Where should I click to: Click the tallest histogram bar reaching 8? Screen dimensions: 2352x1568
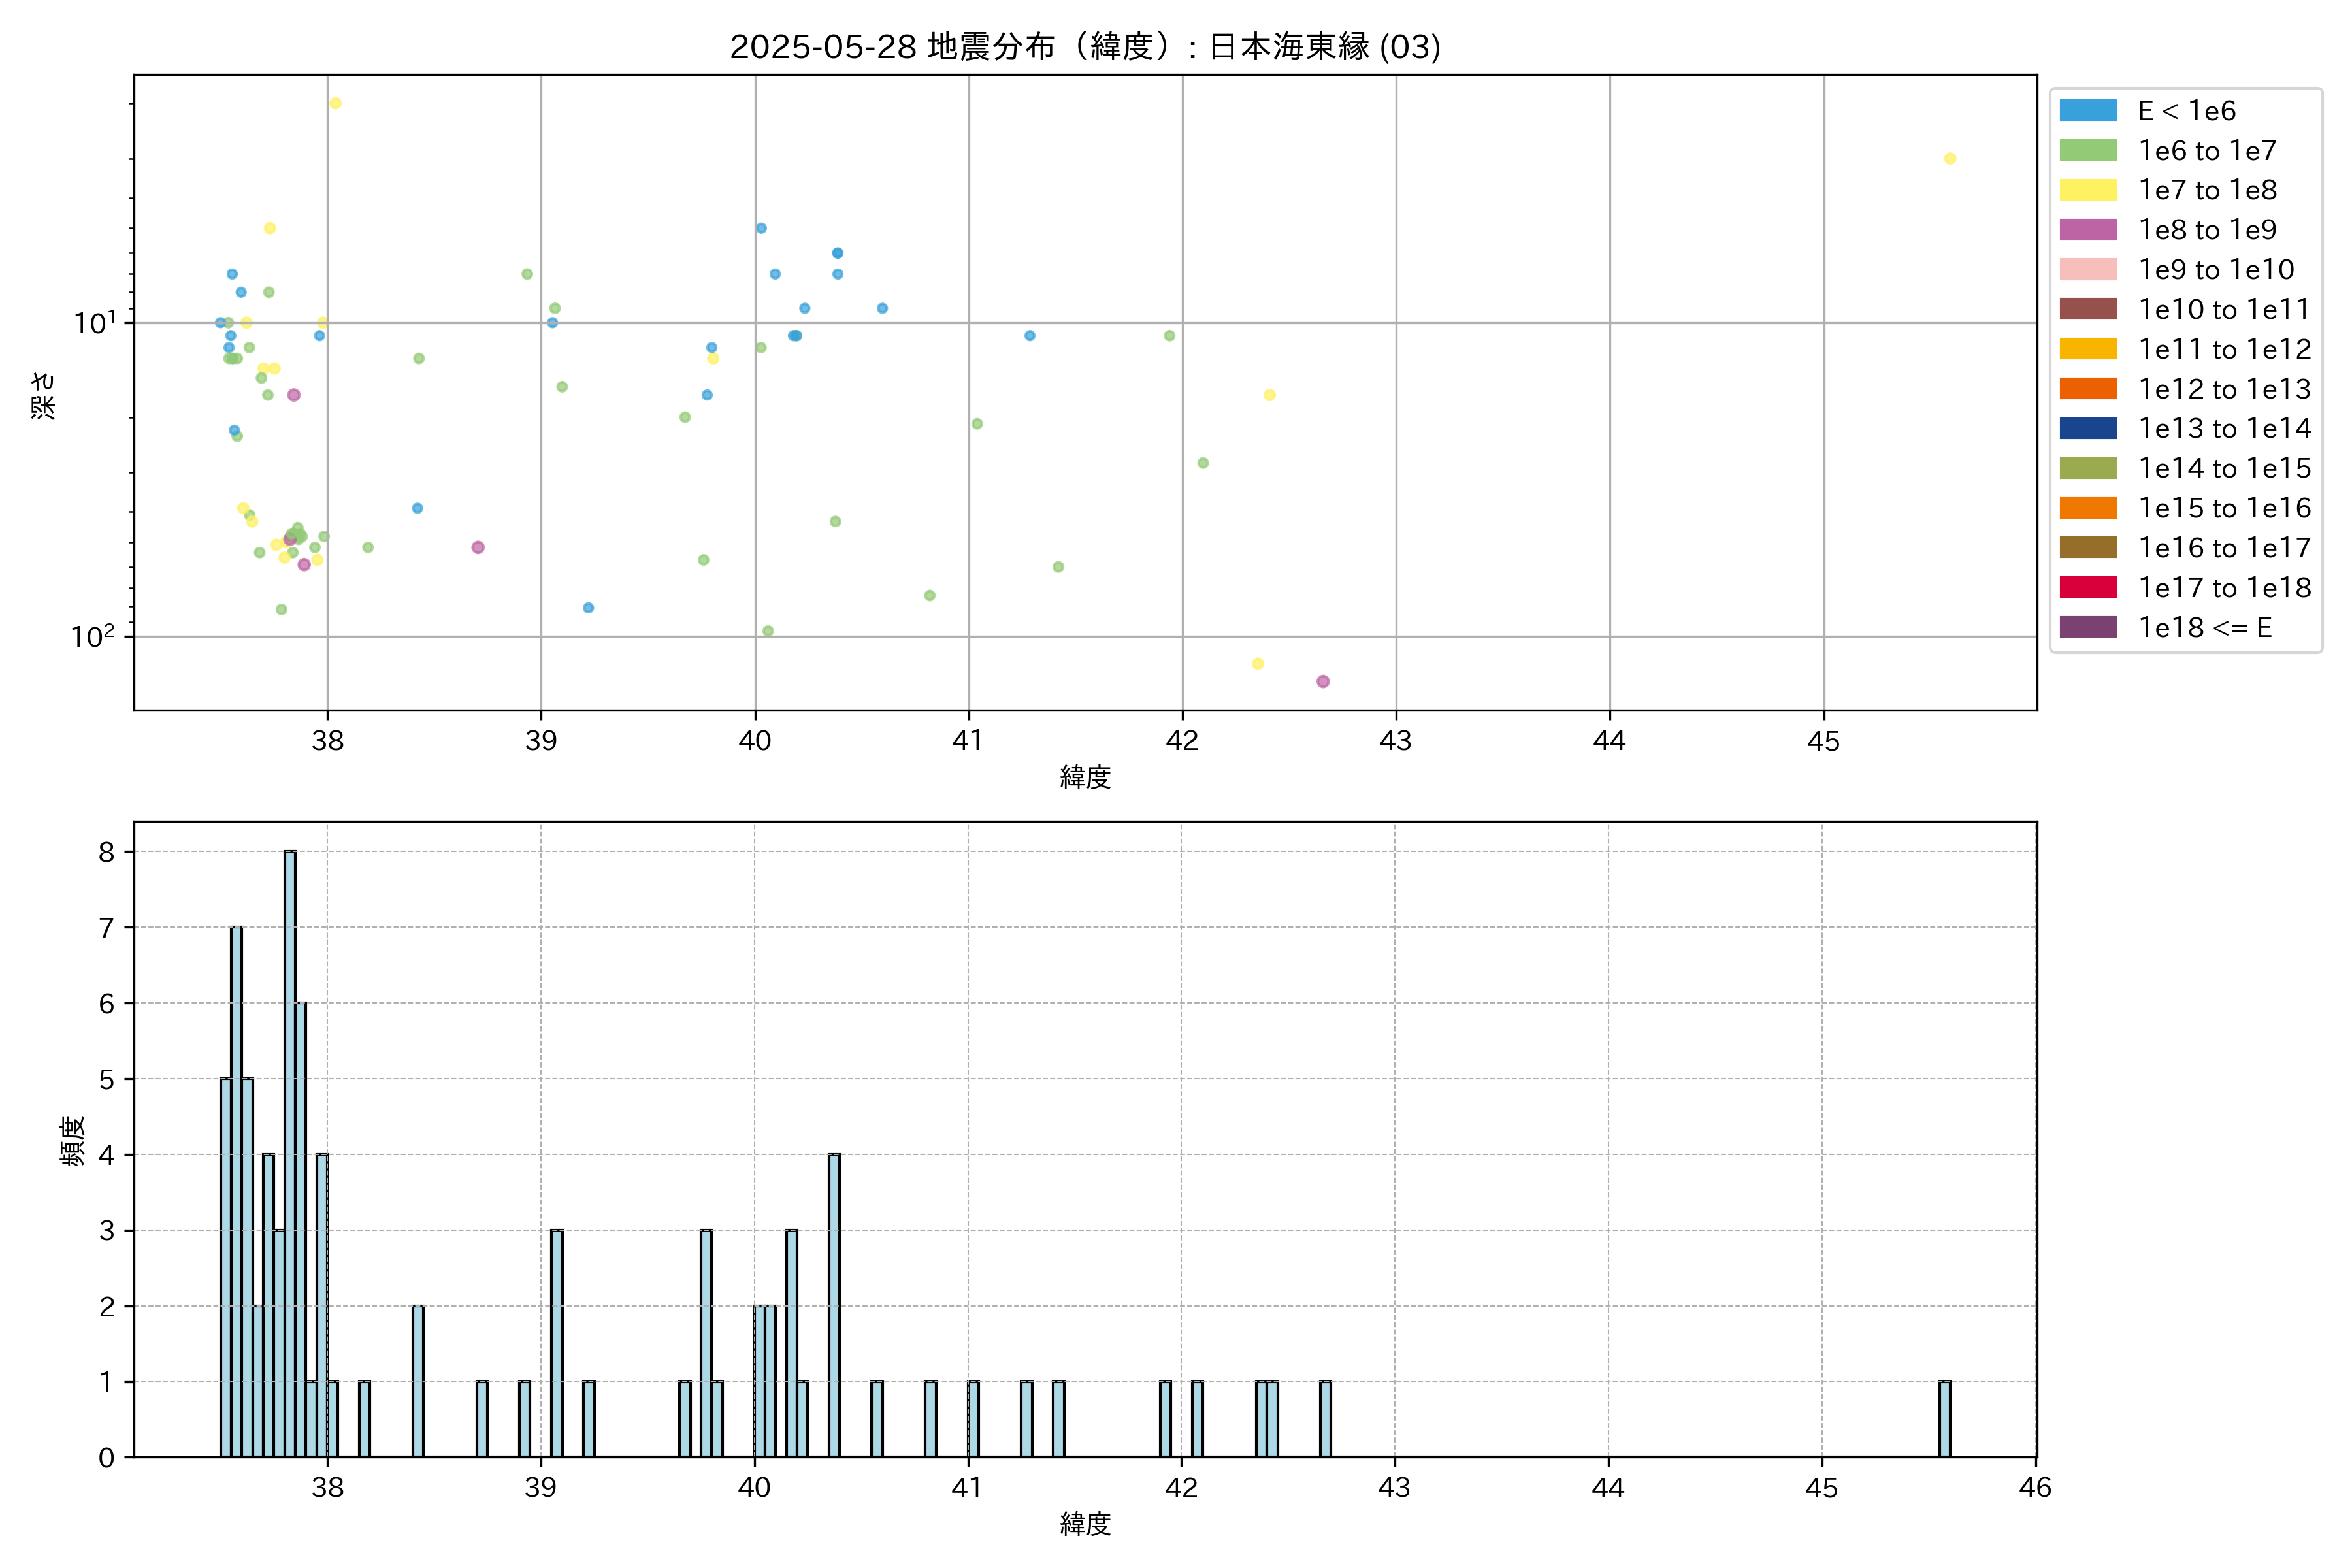(x=290, y=1150)
